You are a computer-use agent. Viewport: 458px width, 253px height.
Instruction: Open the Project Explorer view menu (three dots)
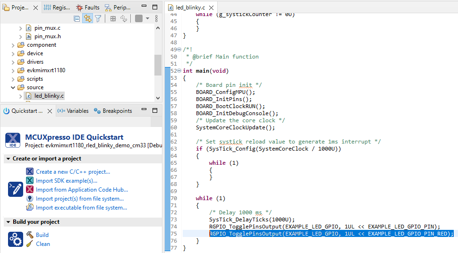click(x=156, y=18)
